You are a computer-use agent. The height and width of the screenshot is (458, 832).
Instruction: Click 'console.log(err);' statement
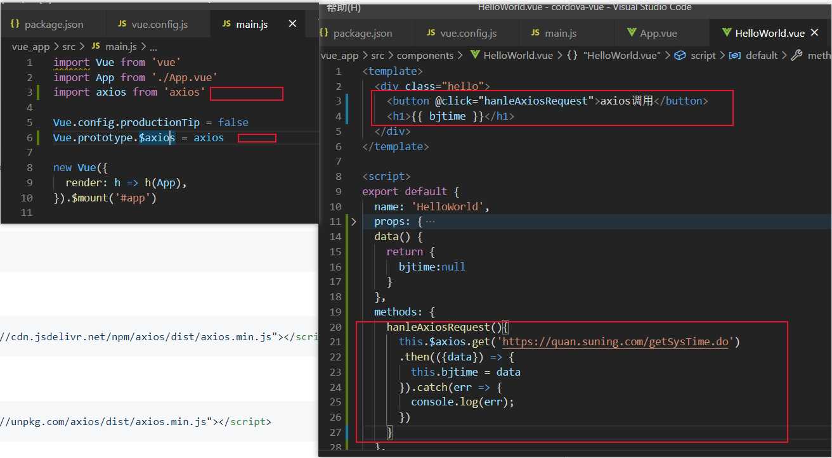(462, 402)
